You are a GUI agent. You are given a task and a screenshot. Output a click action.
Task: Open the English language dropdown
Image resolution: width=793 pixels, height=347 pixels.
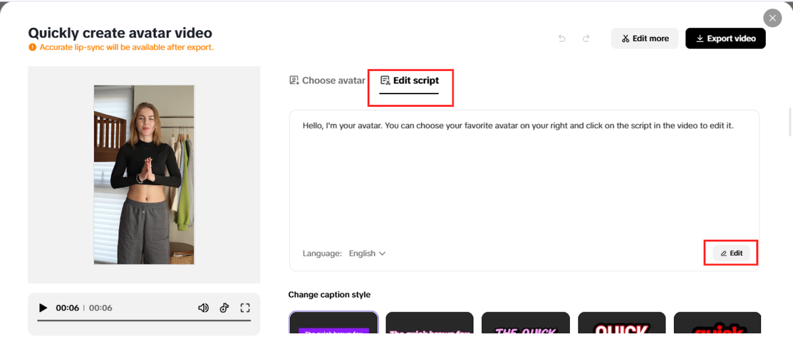click(367, 253)
